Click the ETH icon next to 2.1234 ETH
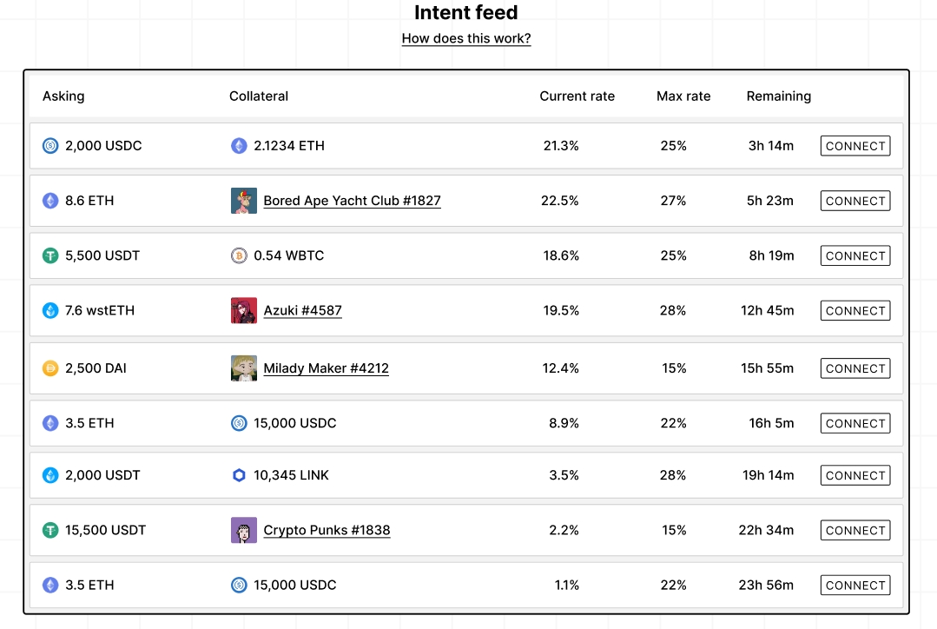The image size is (937, 629). pos(239,146)
